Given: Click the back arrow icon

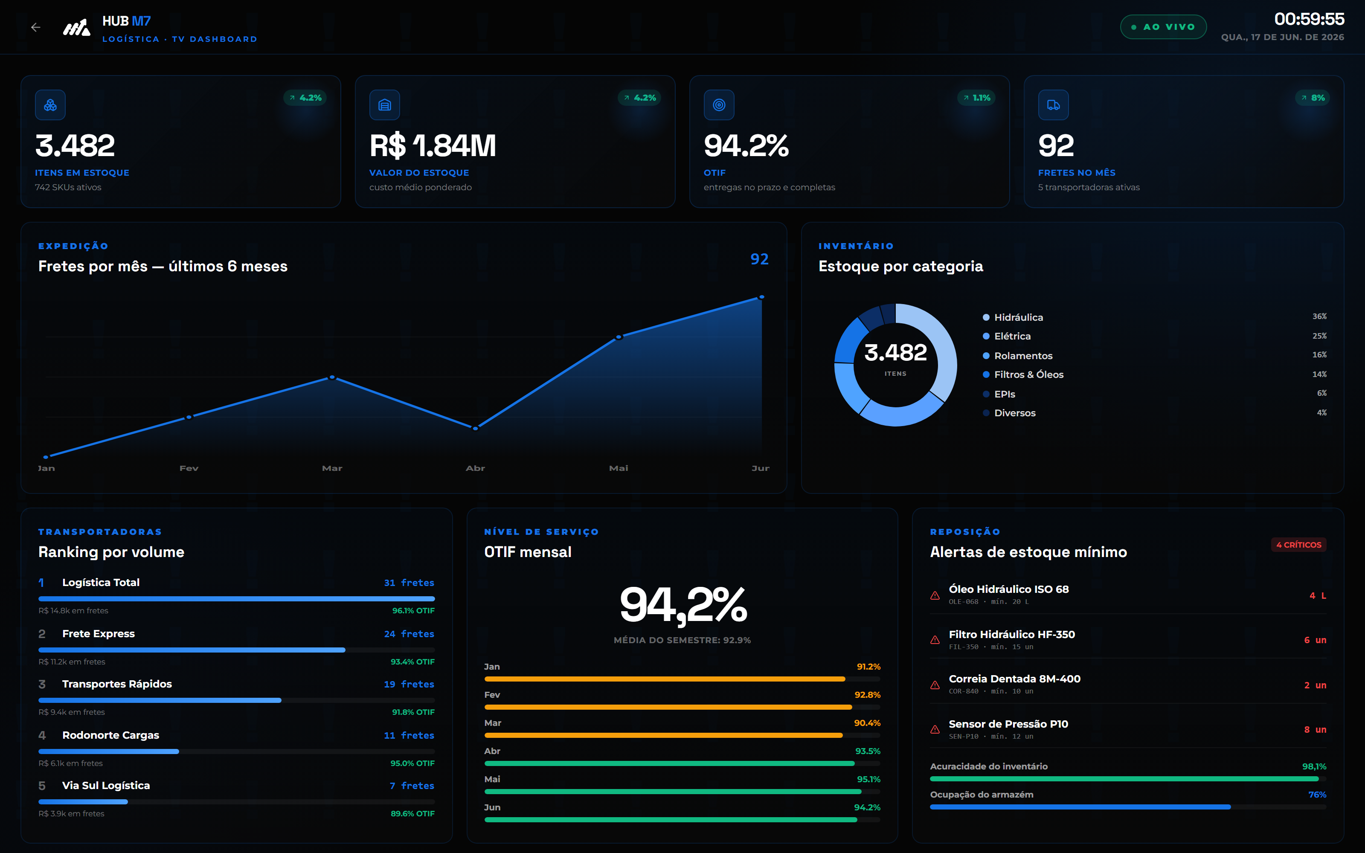Looking at the screenshot, I should tap(35, 27).
